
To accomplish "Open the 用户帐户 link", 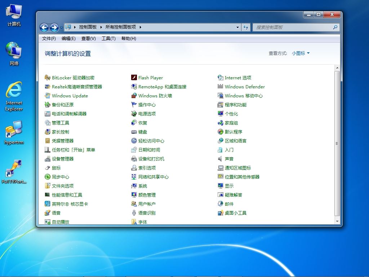I will (147, 204).
